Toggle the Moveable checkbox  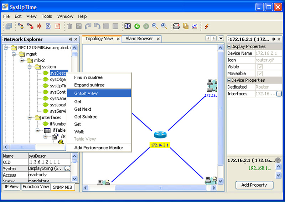260,74
